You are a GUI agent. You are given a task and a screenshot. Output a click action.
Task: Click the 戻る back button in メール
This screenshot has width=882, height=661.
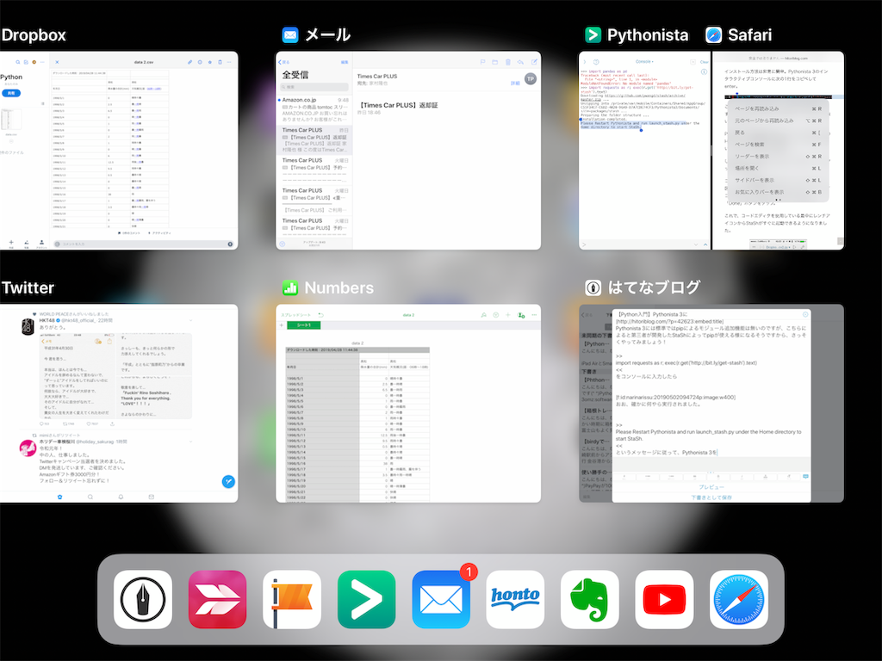tap(284, 62)
